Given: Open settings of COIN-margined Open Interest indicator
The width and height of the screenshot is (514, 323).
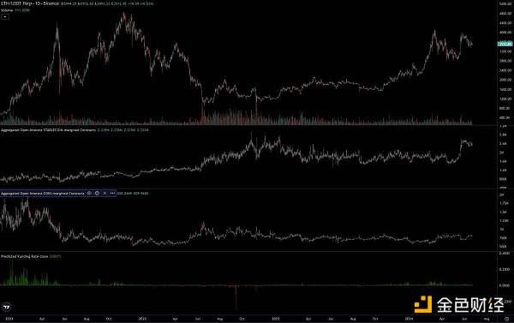Looking at the screenshot, I should tap(97, 193).
